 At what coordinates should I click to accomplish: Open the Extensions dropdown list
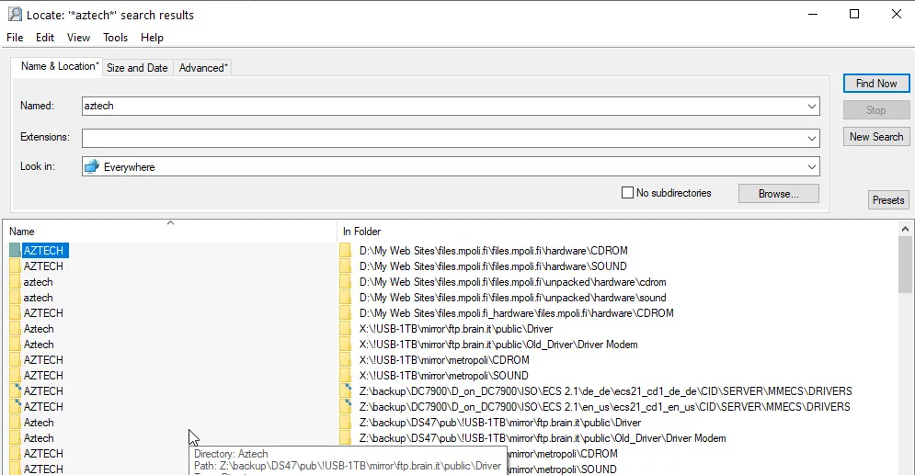[x=811, y=138]
